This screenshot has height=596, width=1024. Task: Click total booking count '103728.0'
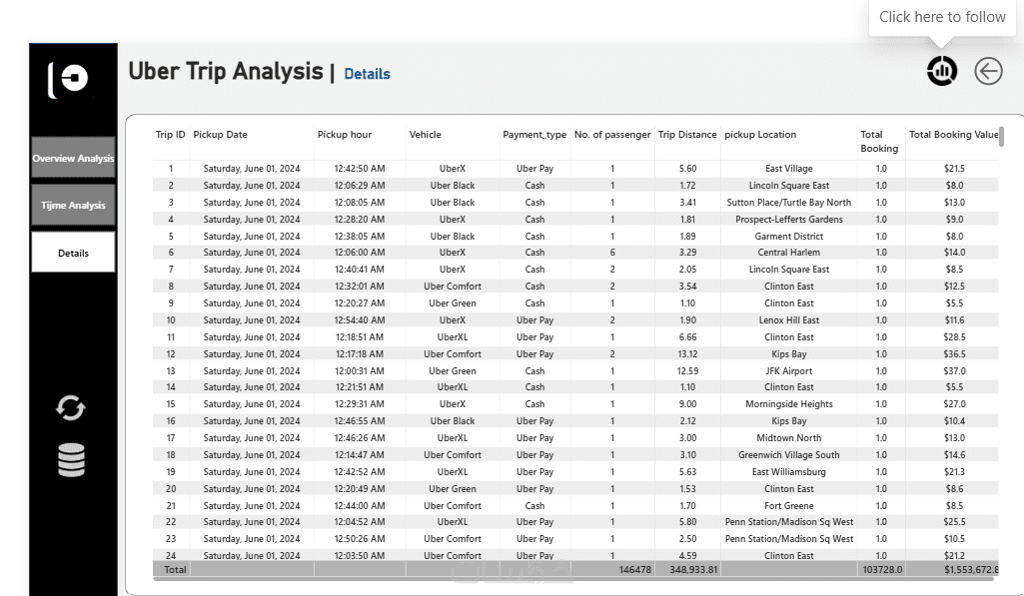[x=881, y=569]
